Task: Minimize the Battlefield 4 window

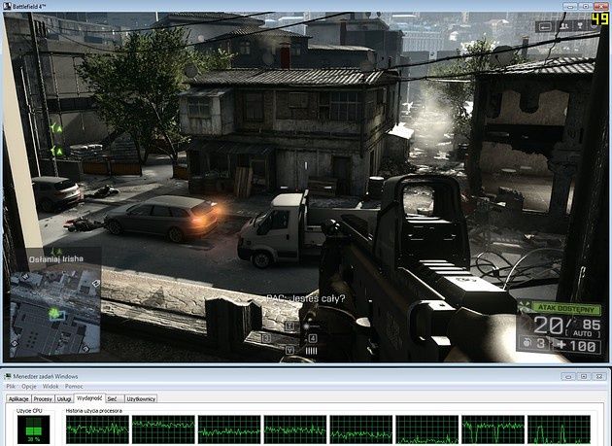Action: pos(570,6)
